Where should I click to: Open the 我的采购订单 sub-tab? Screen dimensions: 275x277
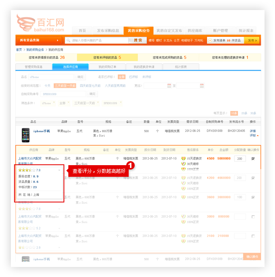point(108,67)
